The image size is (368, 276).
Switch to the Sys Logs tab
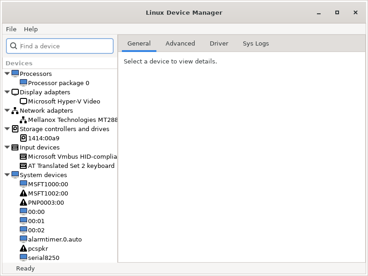click(256, 43)
